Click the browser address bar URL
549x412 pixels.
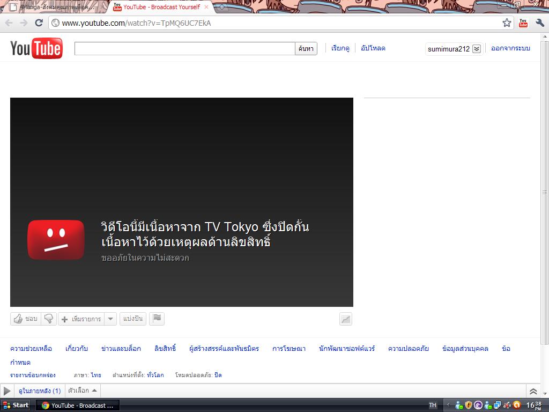pos(136,23)
